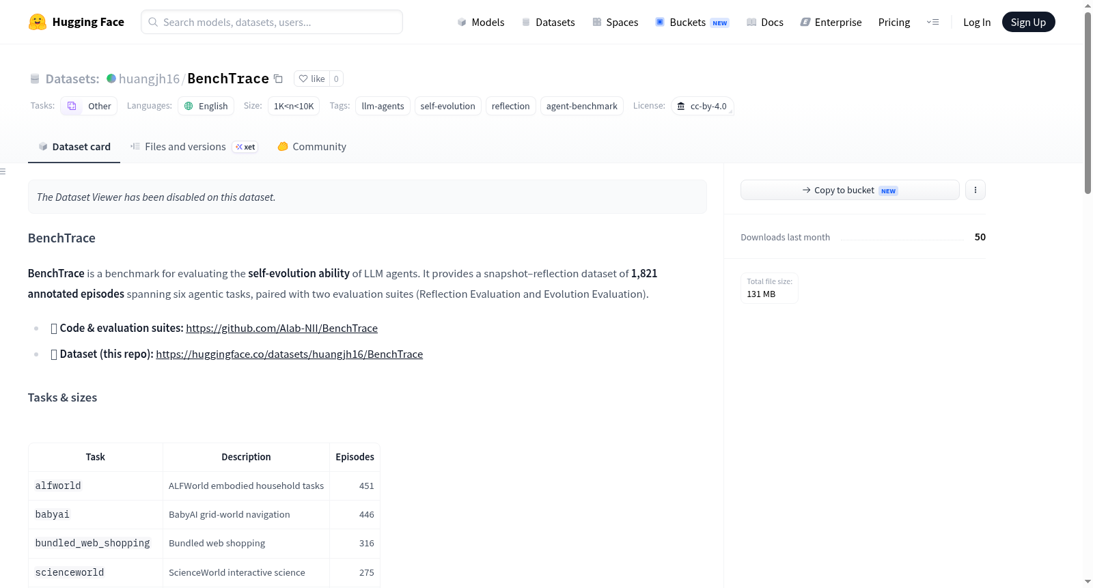Click the ALFWorld embodied household tasks cell
The image size is (1093, 588).
246,486
